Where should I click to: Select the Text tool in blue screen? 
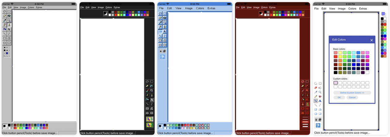coord(165,31)
